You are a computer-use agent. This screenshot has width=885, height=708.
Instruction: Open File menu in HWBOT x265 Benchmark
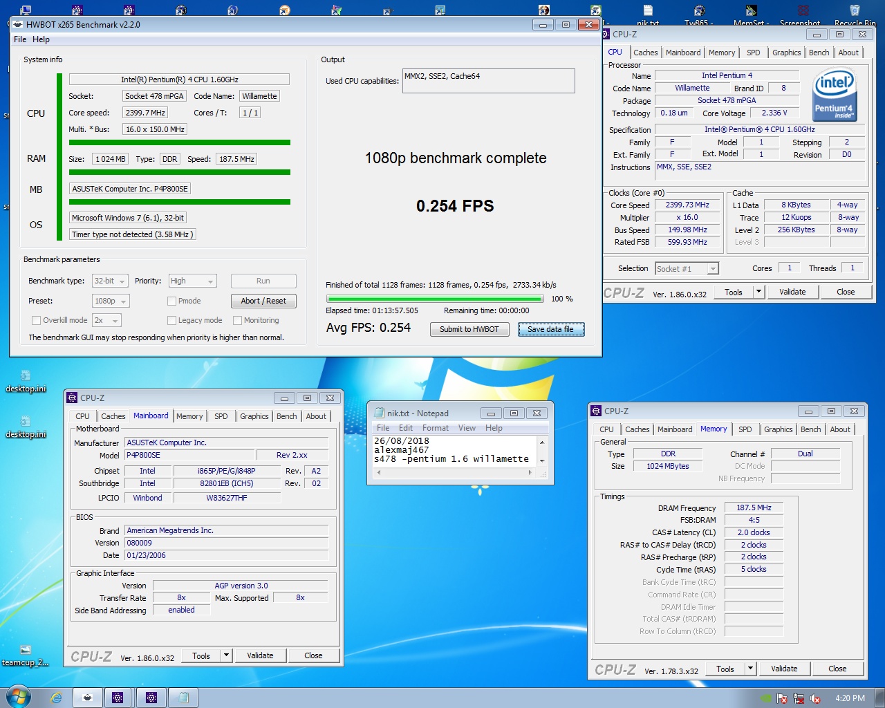20,39
